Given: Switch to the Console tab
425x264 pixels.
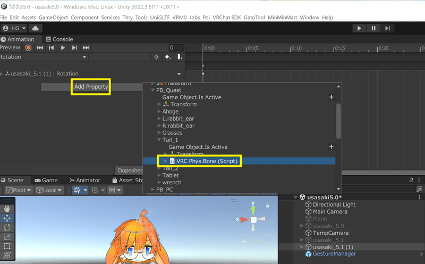Looking at the screenshot, I should [x=59, y=39].
